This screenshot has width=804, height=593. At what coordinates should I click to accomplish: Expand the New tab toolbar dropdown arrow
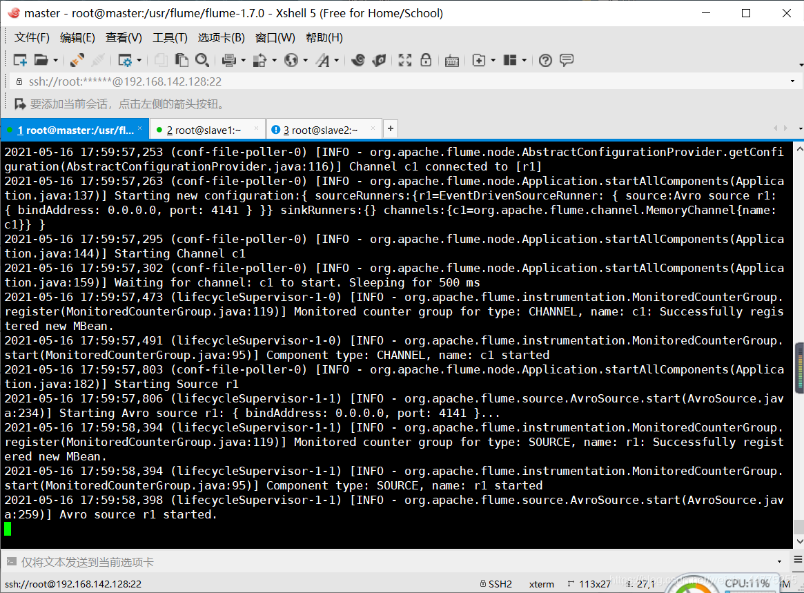(493, 61)
